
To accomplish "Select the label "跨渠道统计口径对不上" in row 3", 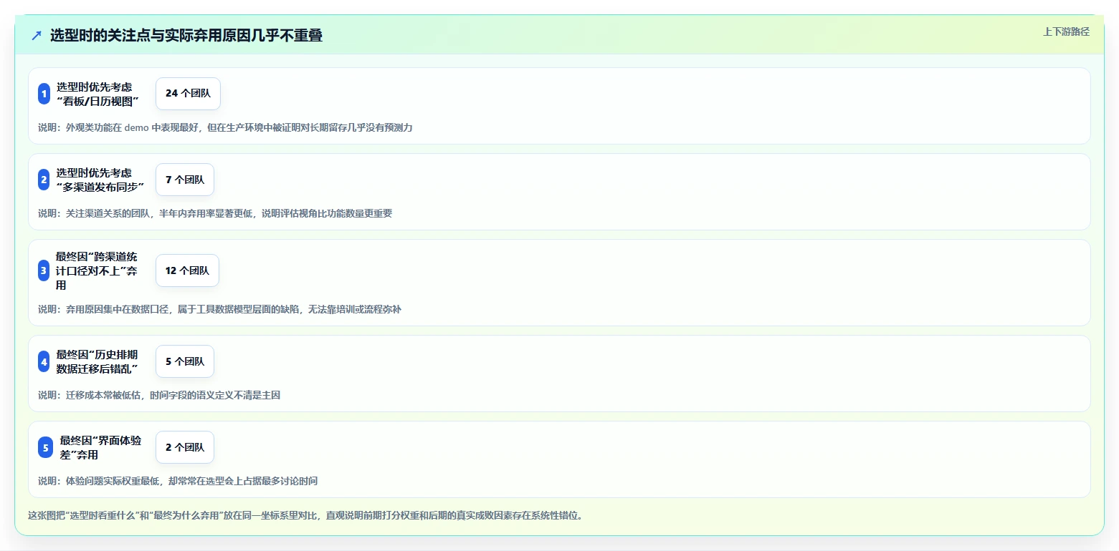I will coord(97,270).
